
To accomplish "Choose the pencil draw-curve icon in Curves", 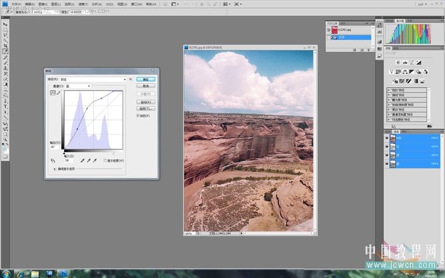I will coord(58,93).
